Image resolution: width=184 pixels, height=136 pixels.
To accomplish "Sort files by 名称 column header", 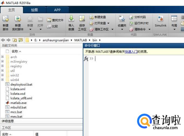I will (15, 51).
